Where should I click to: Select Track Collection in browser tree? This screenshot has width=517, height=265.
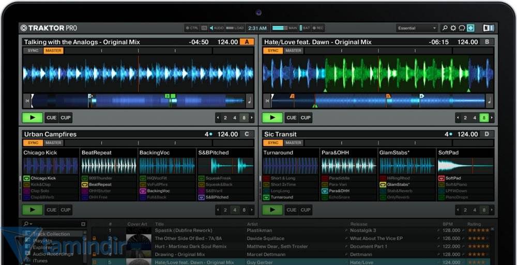click(51, 234)
